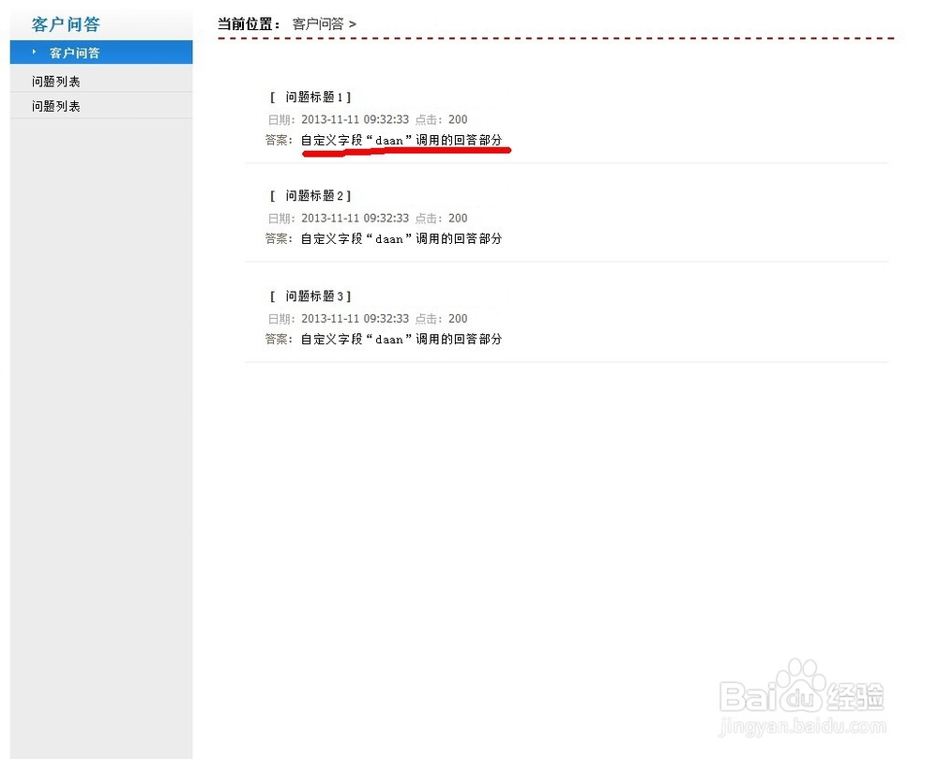The width and height of the screenshot is (938, 759).
Task: Select the 答案 line under 问题标题3
Action: point(385,339)
